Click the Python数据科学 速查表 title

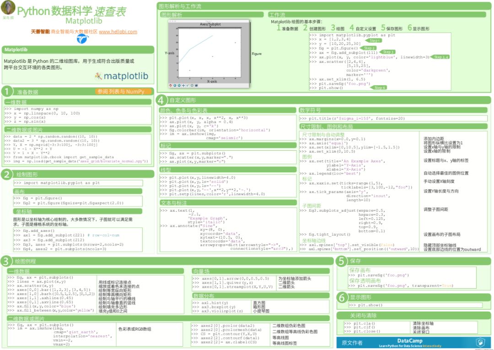coord(71,11)
